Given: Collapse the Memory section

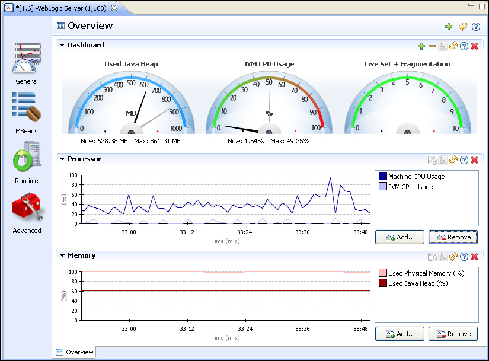Looking at the screenshot, I should pos(62,256).
